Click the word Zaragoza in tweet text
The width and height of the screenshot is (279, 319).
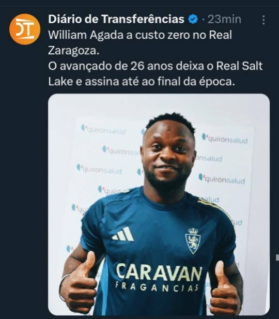(73, 51)
